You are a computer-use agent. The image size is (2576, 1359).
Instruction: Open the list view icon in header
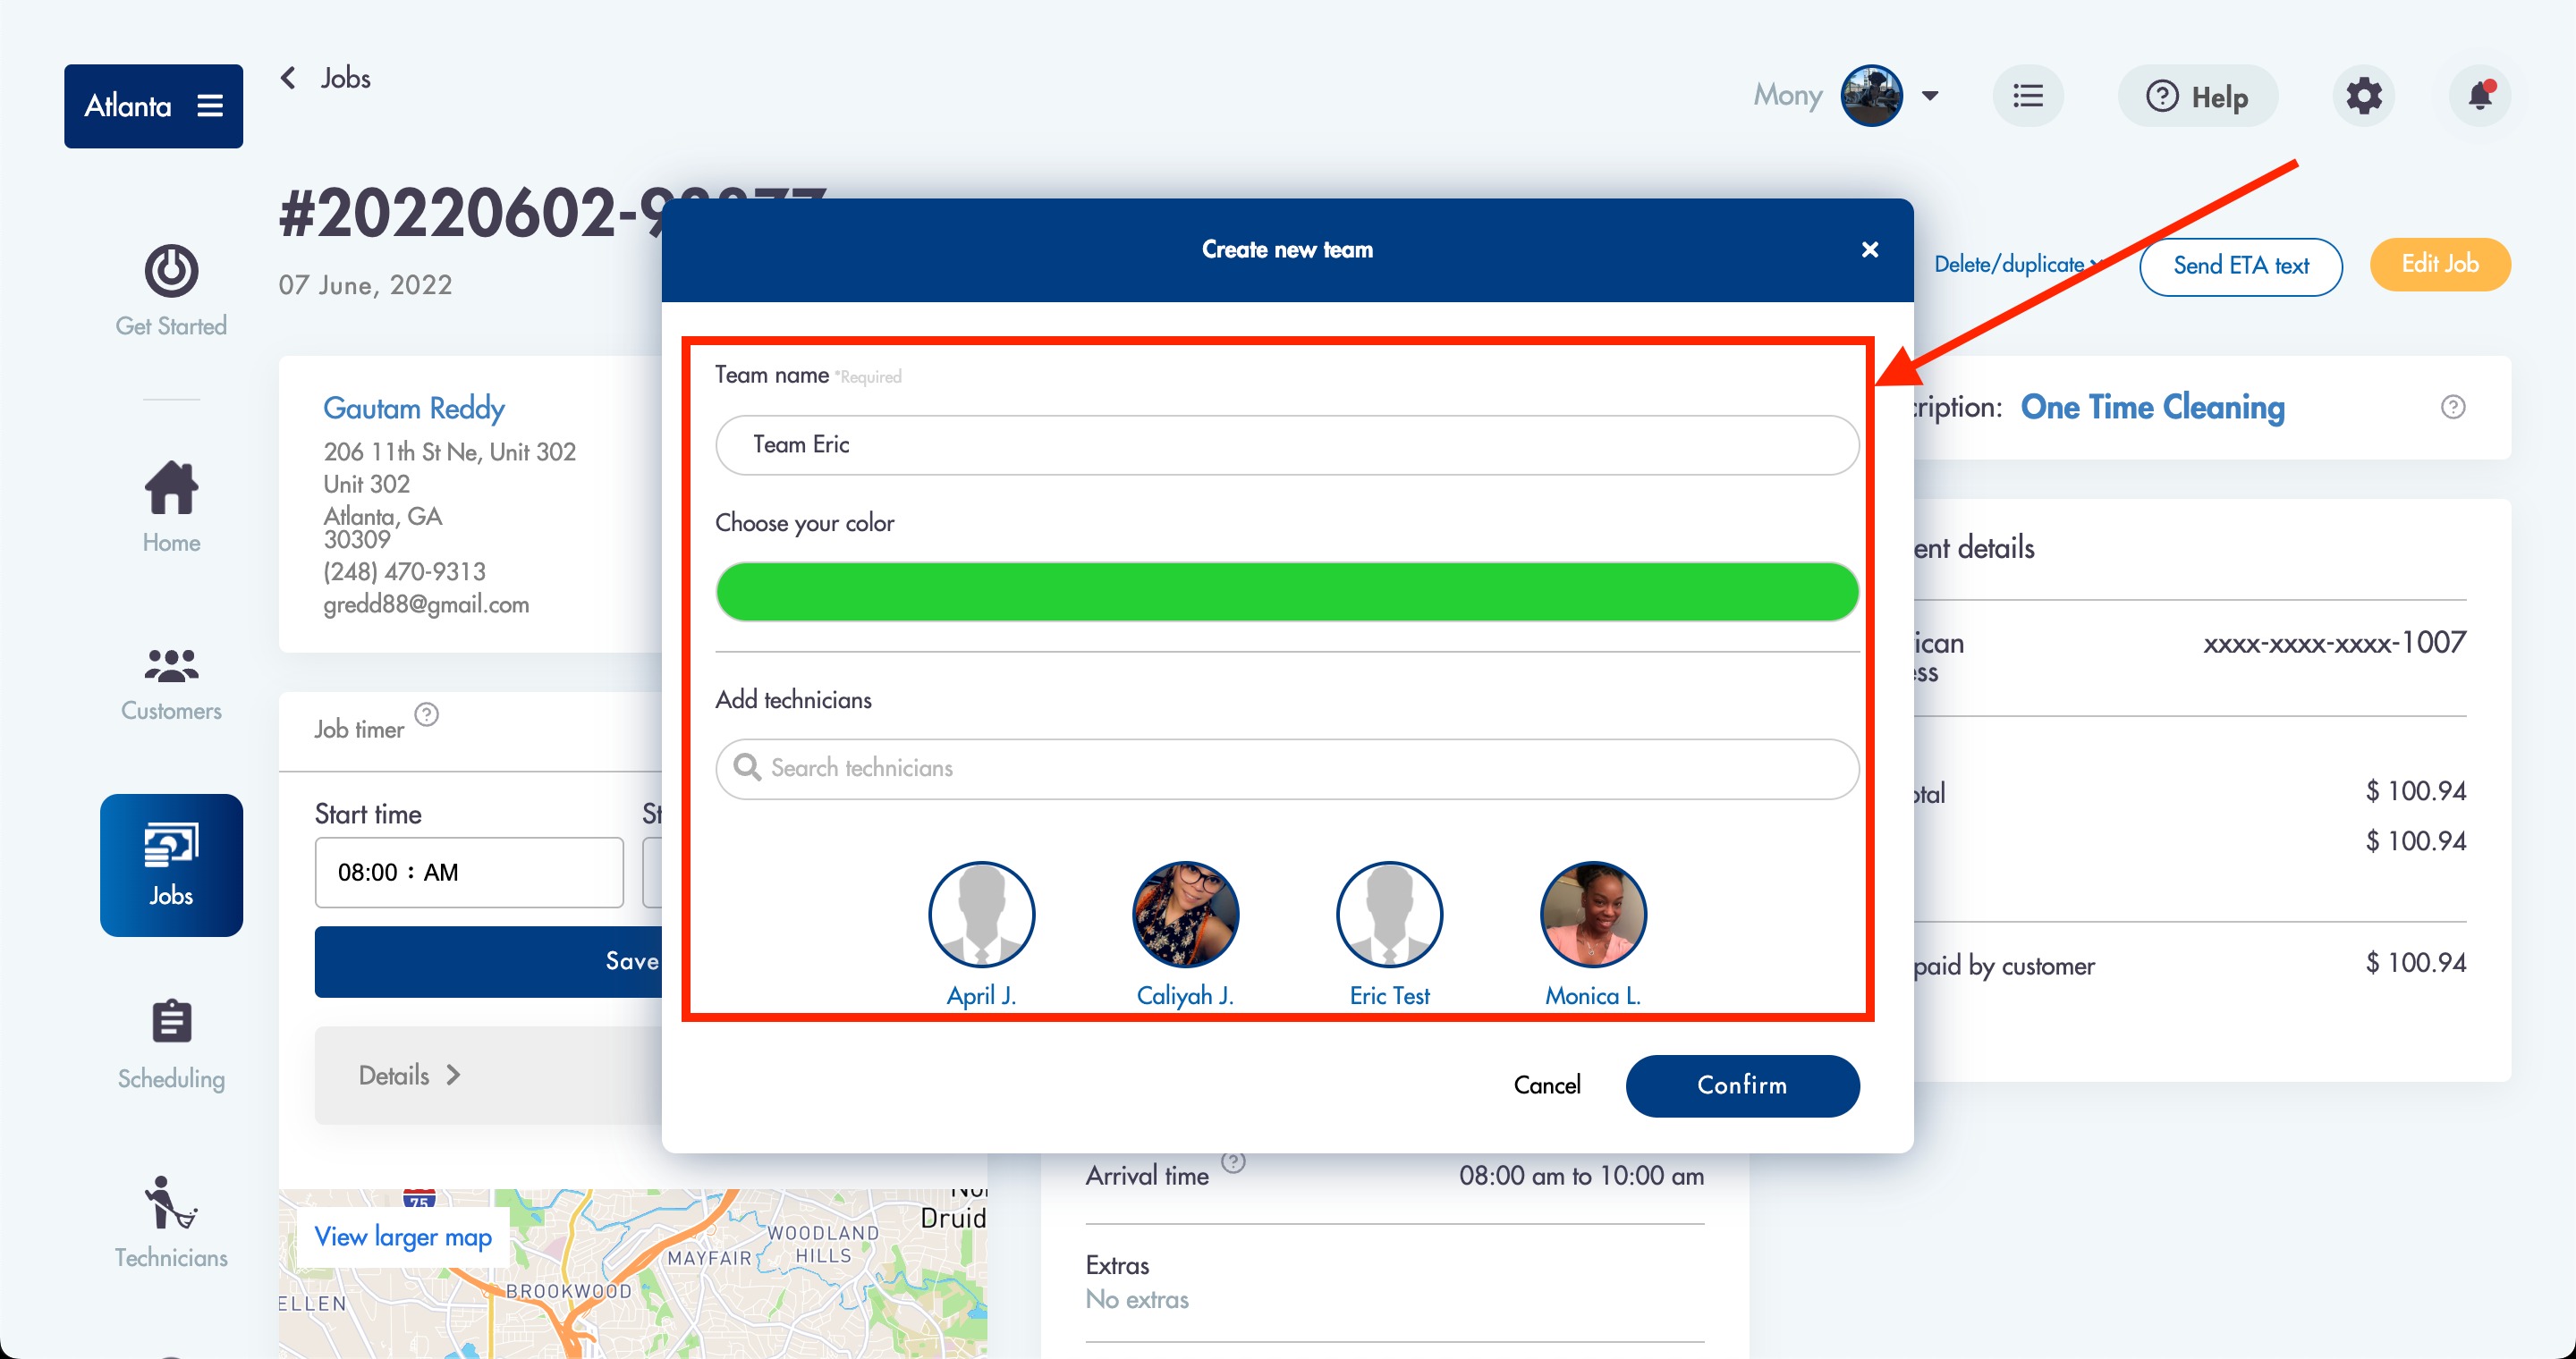tap(2028, 96)
